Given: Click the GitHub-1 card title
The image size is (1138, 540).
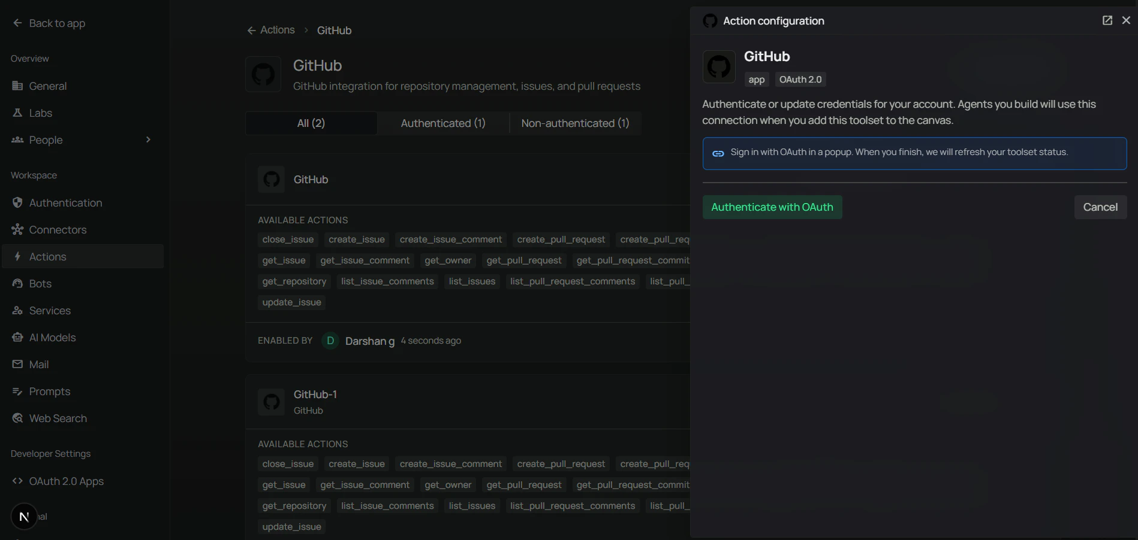Looking at the screenshot, I should 315,395.
